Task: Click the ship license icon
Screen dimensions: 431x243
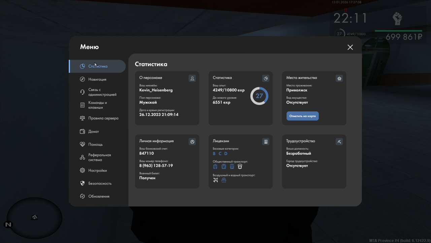Action: 224,180
